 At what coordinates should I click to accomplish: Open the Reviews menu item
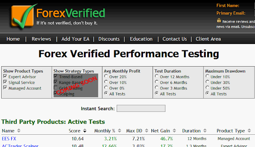[41, 39]
